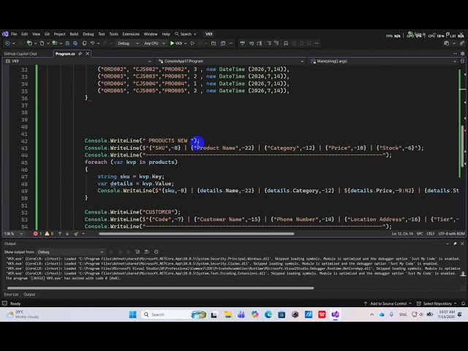Open the Any CPU platform dropdown
The image size is (468, 351).
pos(154,43)
